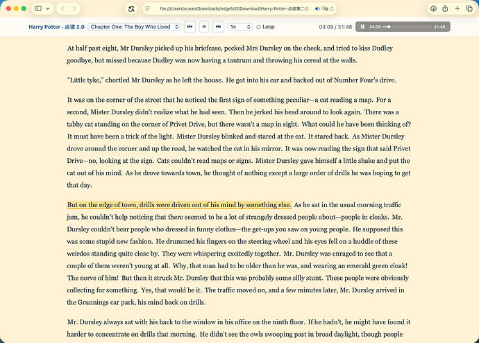Click the highlighted sentence "But on the edge of town"

click(x=179, y=205)
